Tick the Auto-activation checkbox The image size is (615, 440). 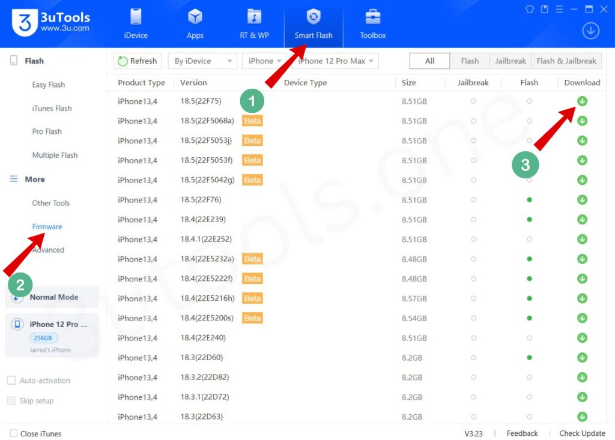pos(11,381)
